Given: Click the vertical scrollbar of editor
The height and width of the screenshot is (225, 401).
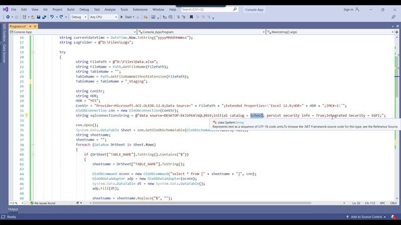Looking at the screenshot, I should click(397, 76).
